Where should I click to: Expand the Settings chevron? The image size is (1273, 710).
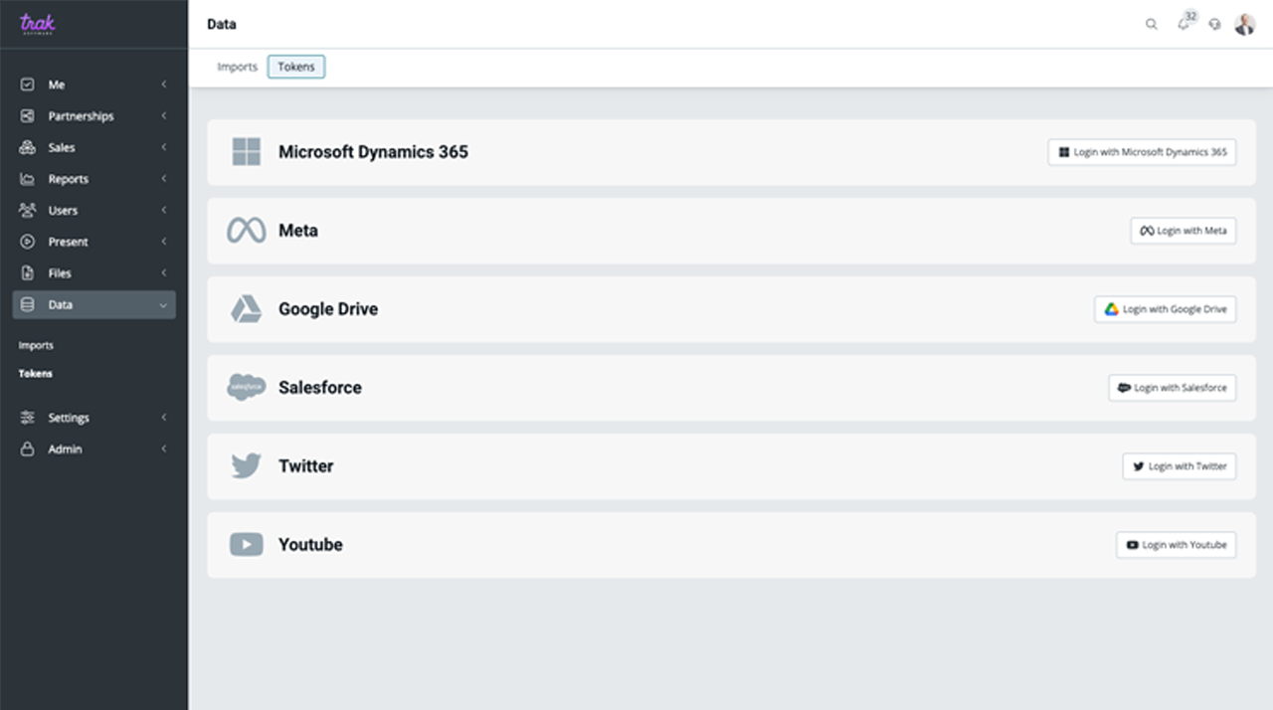click(164, 418)
